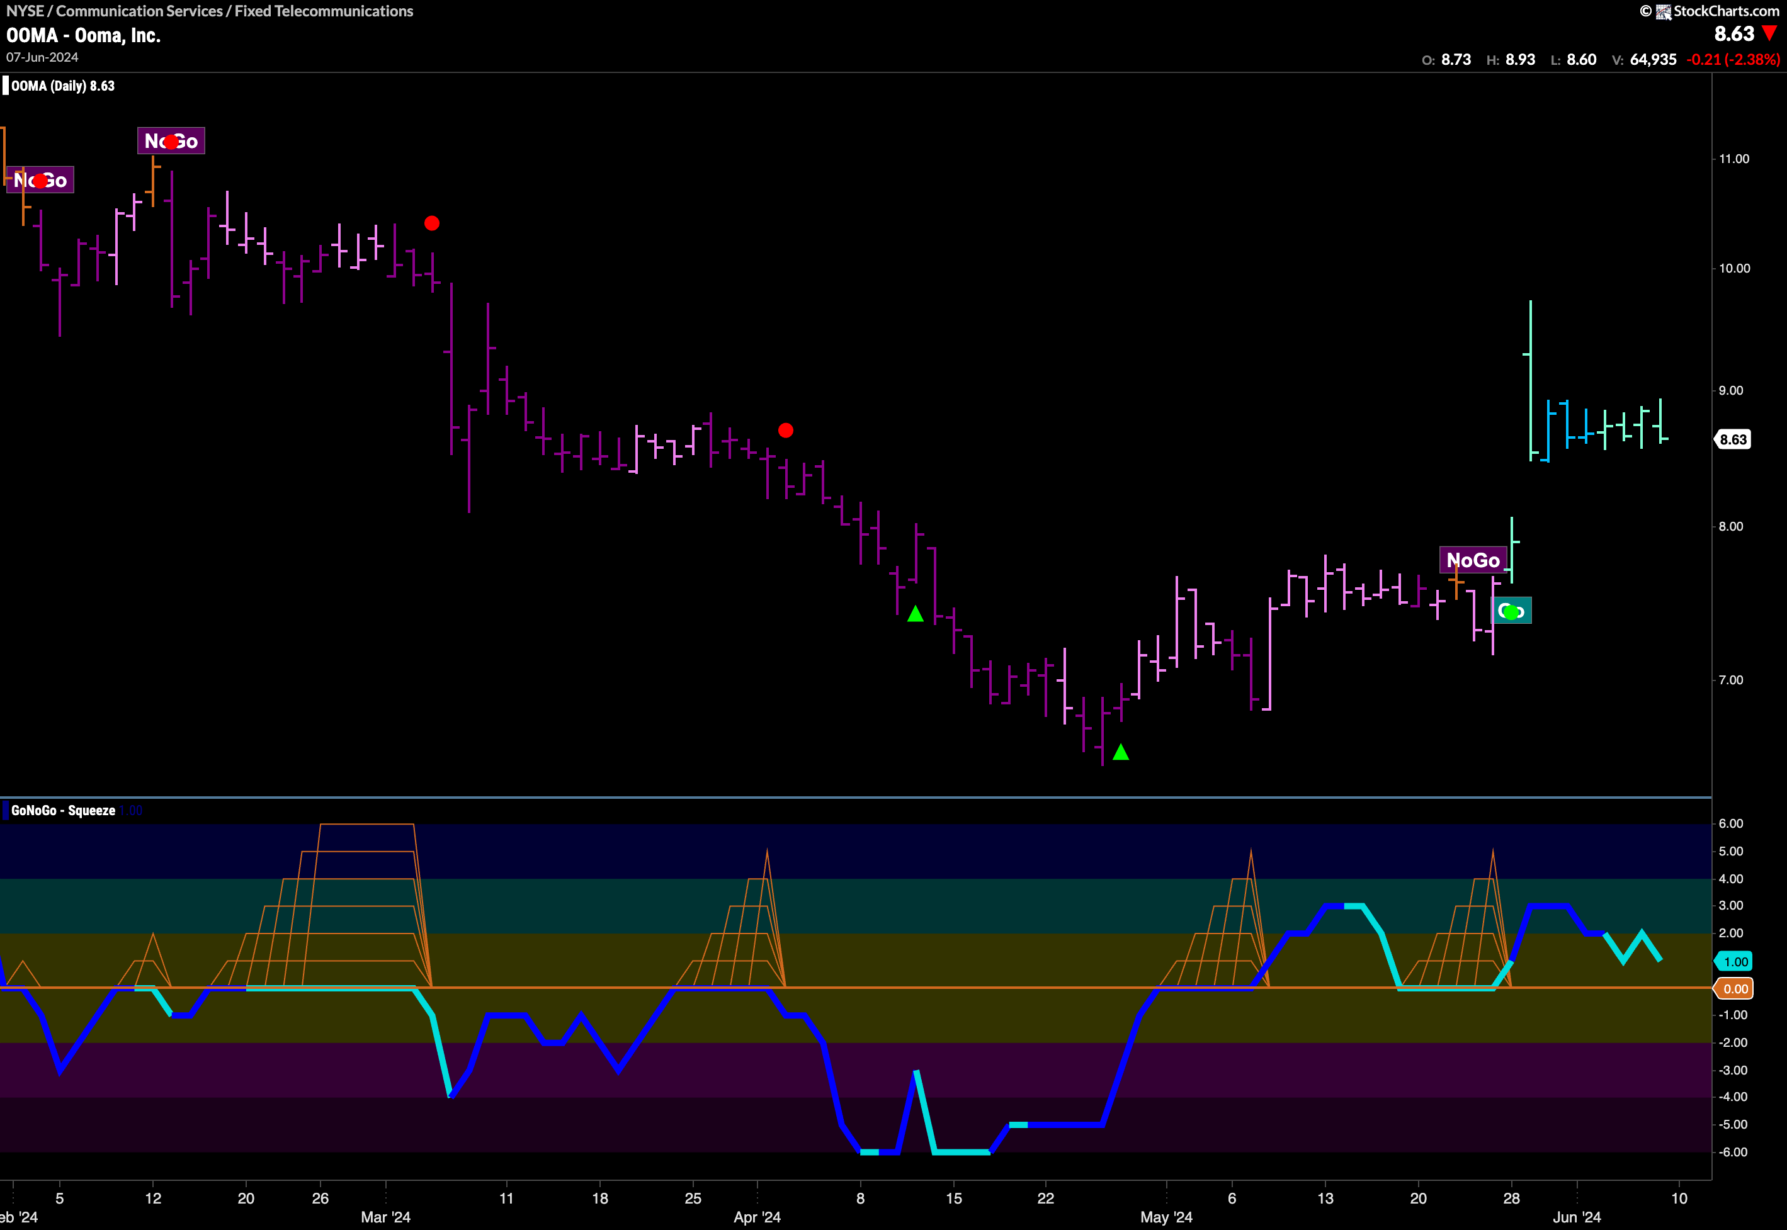
Task: Click the 9.00 price axis label
Action: (1731, 391)
